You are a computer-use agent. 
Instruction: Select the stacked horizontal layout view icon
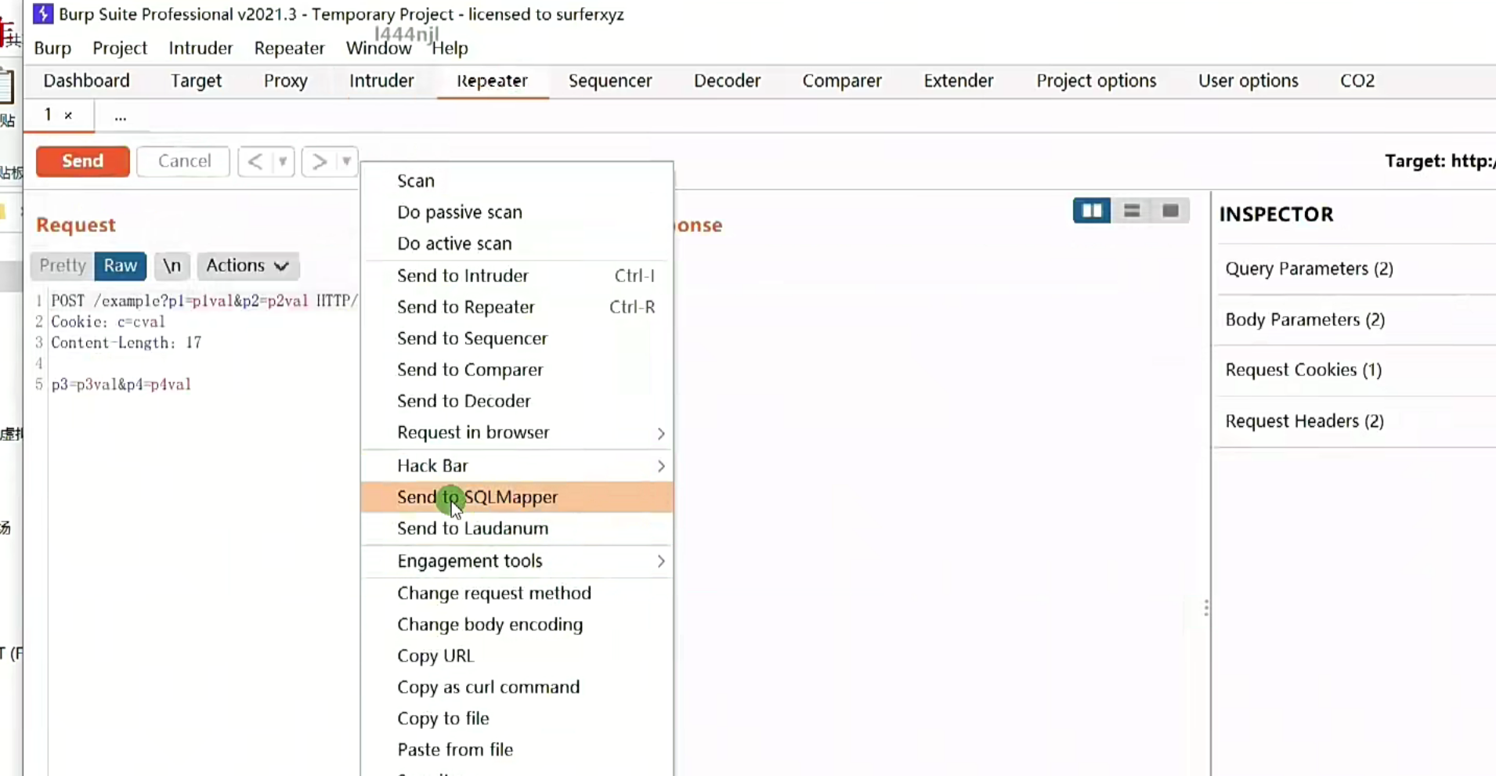(x=1132, y=211)
